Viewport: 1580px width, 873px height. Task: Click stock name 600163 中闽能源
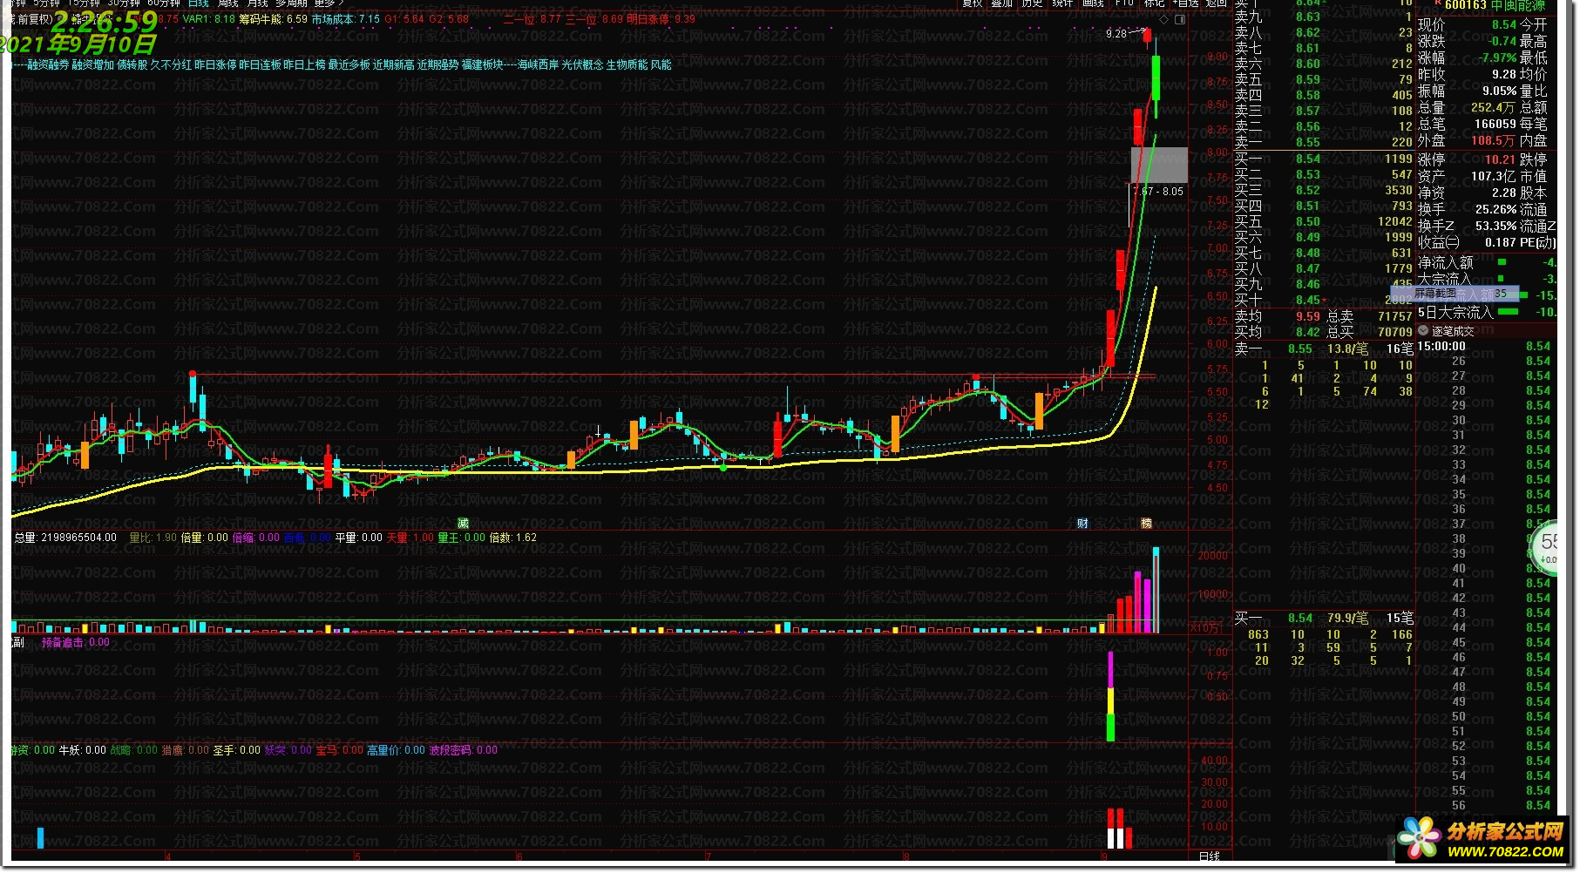pos(1495,5)
